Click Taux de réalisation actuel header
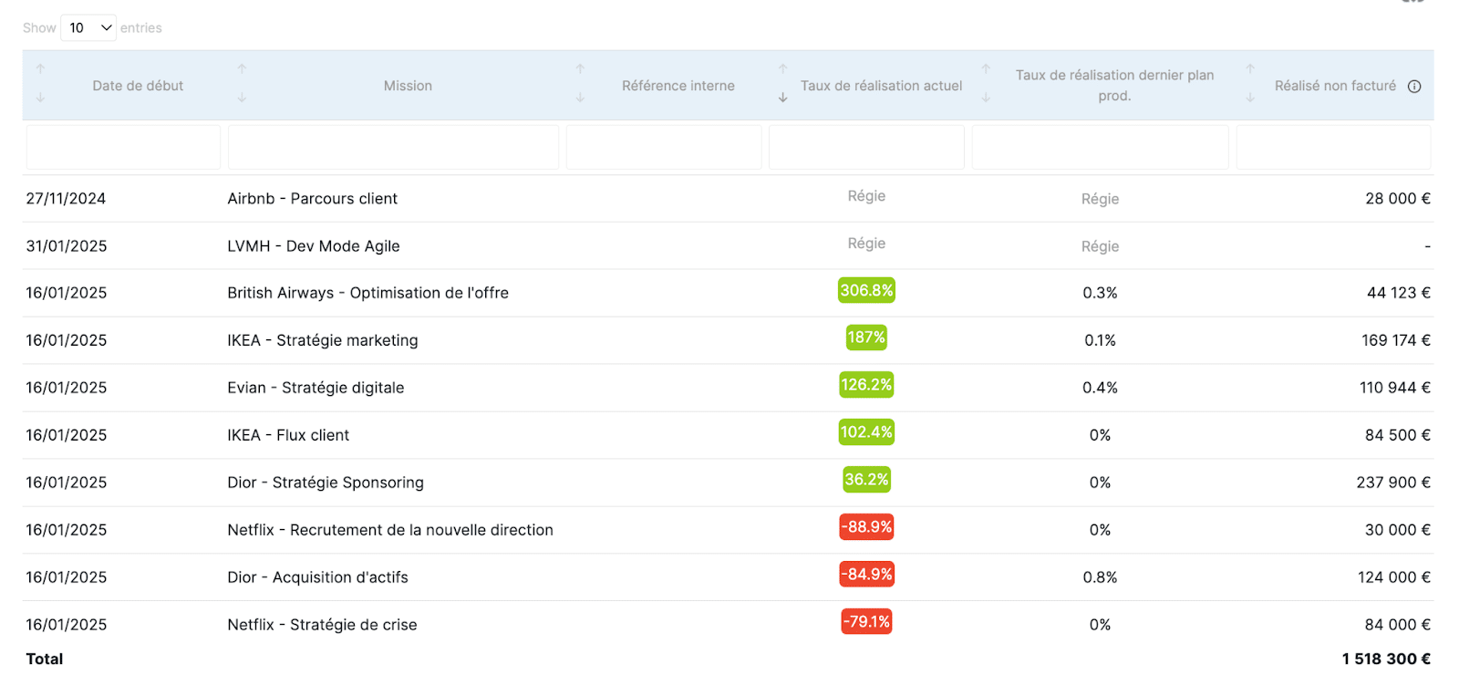Viewport: 1459px width, 685px height. point(882,86)
